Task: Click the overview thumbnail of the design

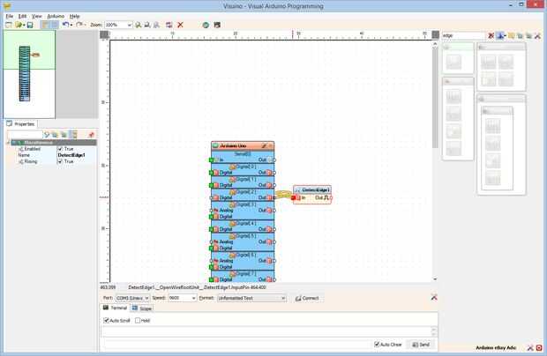Action: click(x=29, y=74)
